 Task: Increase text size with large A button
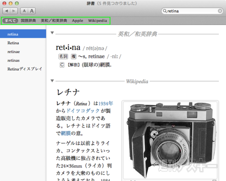(x=32, y=11)
